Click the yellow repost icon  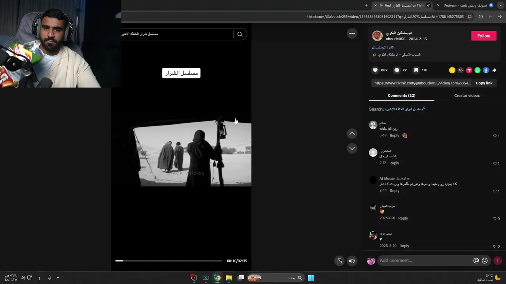452,70
